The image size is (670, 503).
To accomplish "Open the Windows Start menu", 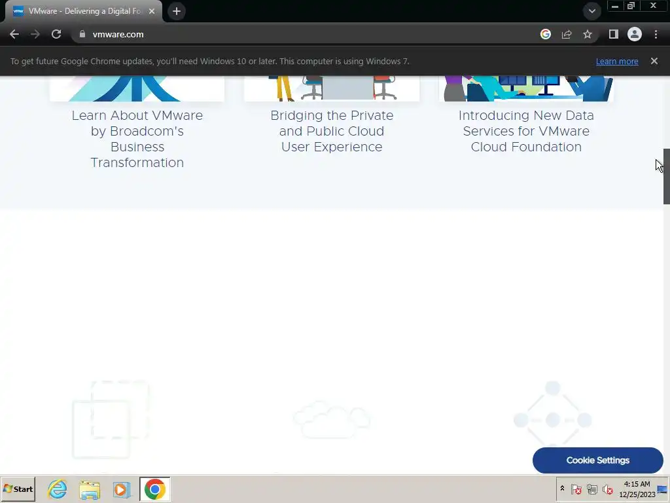I will (x=18, y=489).
